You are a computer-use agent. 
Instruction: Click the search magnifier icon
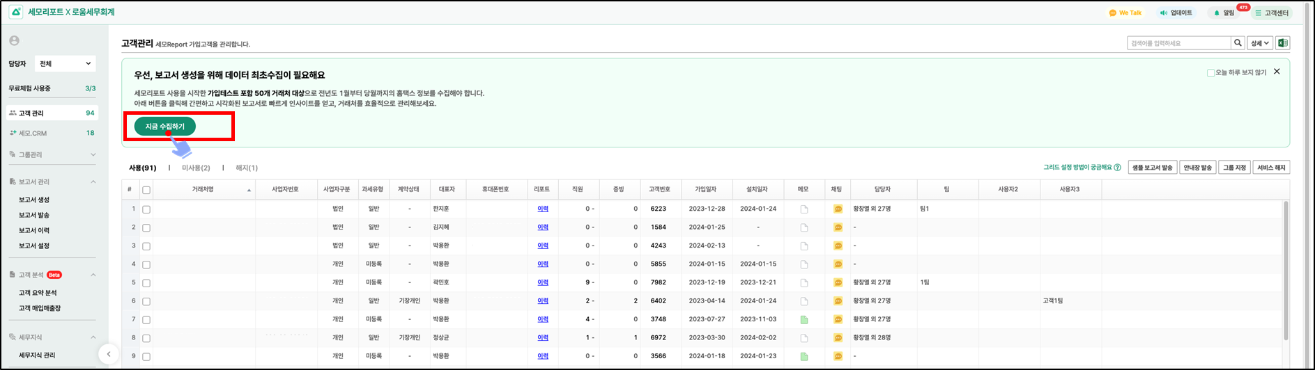click(x=1238, y=43)
